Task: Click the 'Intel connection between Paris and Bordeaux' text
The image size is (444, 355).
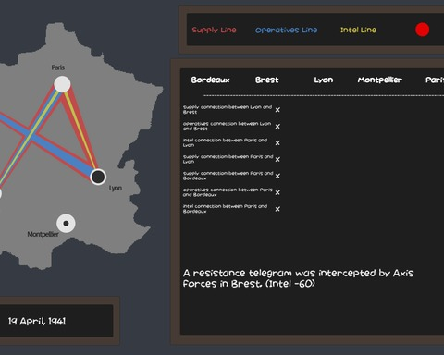Action: (225, 209)
